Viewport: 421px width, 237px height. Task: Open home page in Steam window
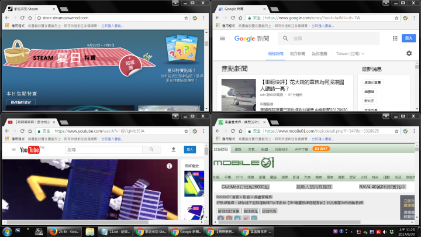point(30,18)
